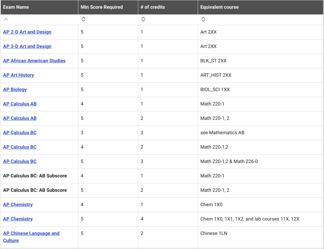Open AP Chemistry link in the 4-credit row

coord(18,219)
